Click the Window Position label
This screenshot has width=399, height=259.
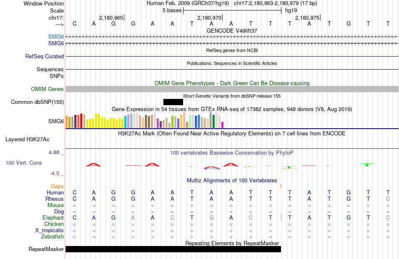[x=44, y=3]
